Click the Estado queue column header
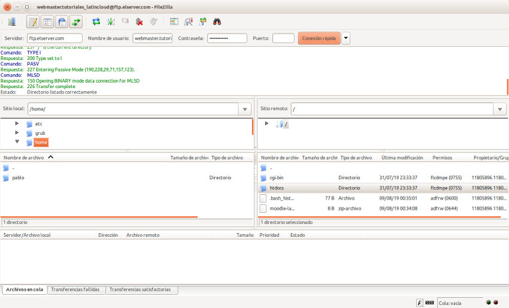 tap(298, 235)
